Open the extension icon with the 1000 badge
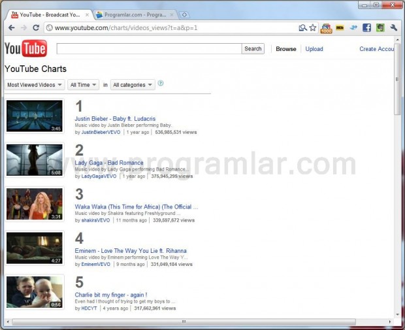Screen dimensions: 405x330 326,28
